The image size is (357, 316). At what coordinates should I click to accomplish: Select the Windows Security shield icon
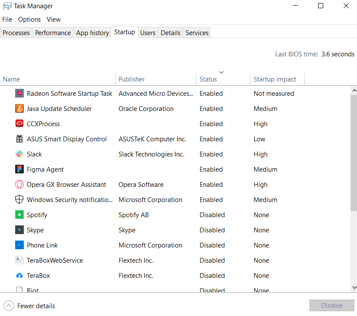19,199
